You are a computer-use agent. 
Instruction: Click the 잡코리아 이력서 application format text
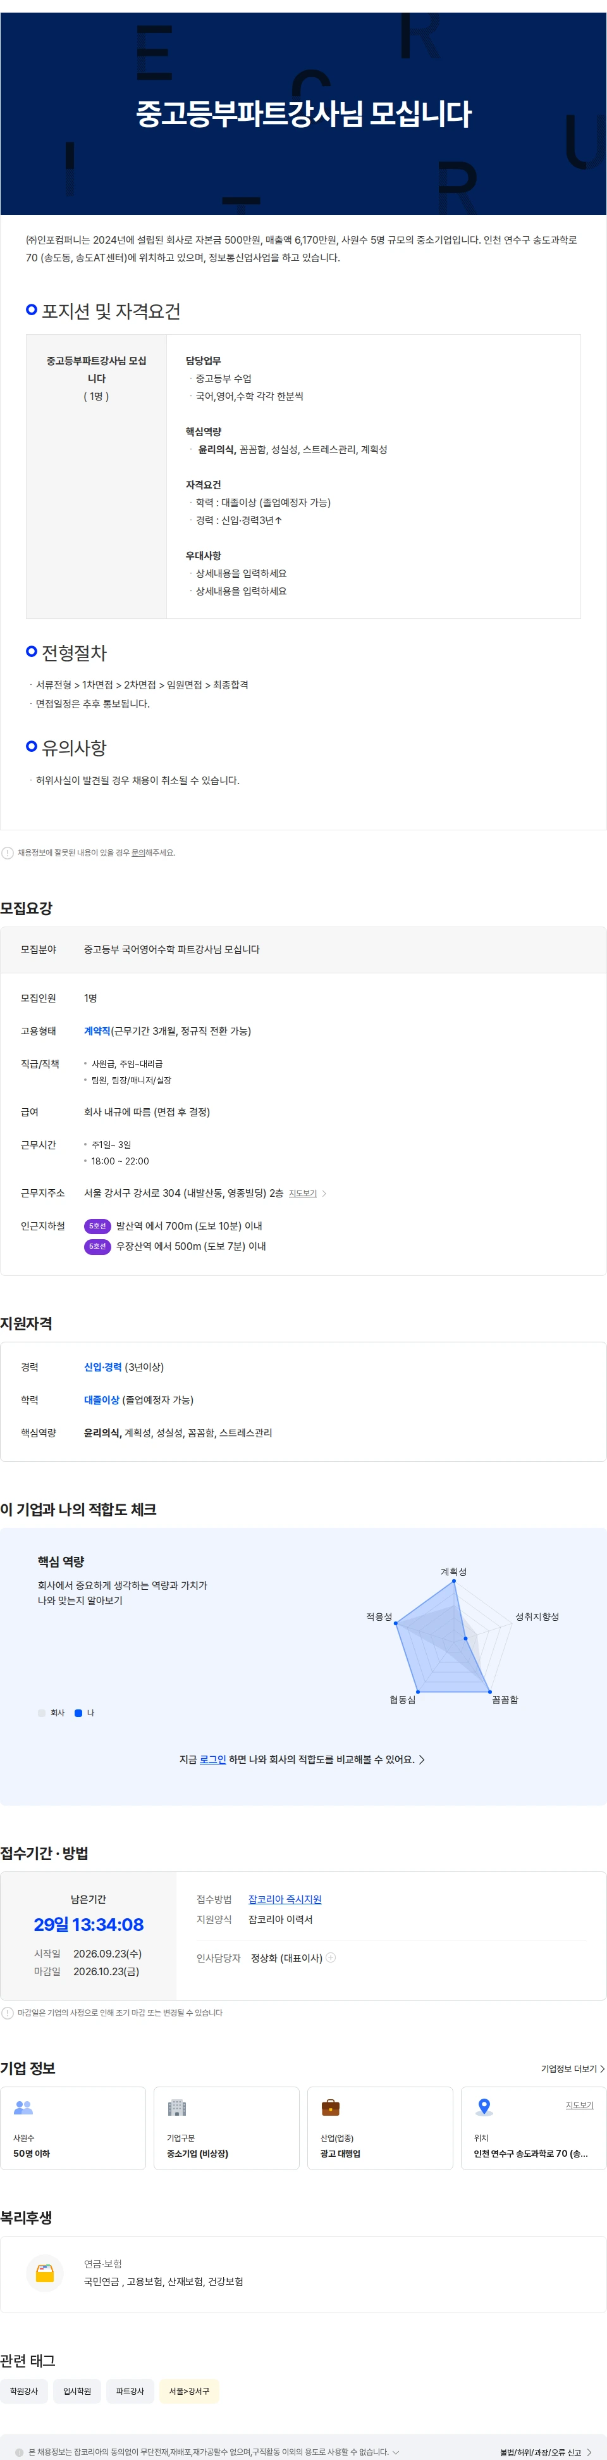281,1920
